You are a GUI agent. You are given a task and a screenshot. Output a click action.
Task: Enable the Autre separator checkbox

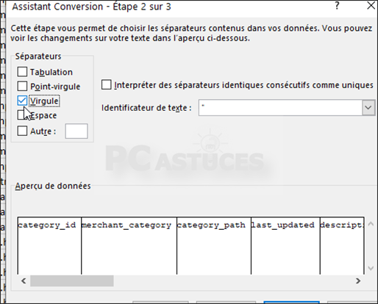22,131
